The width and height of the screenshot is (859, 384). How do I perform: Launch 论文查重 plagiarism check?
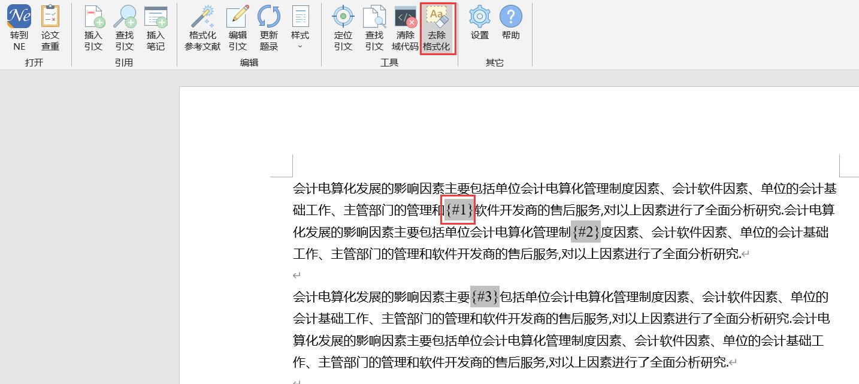(x=50, y=28)
